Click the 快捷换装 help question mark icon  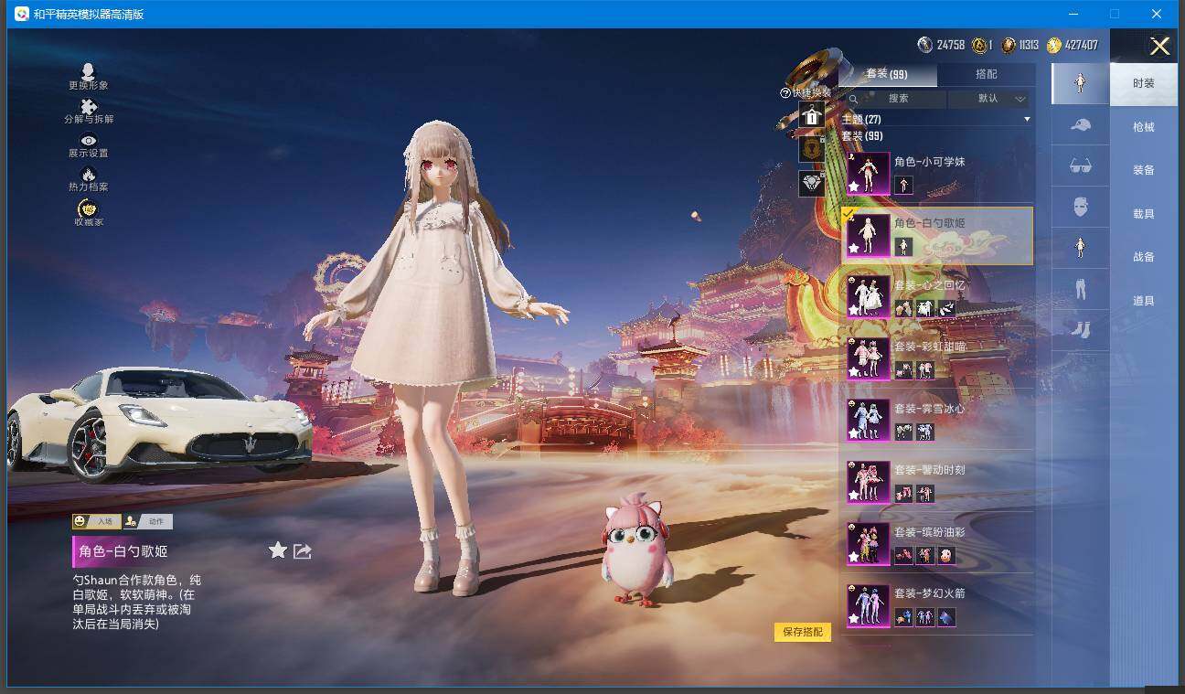click(x=785, y=93)
